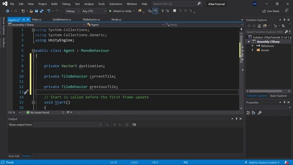
Task: Click Add to Source Control
Action: [262, 162]
